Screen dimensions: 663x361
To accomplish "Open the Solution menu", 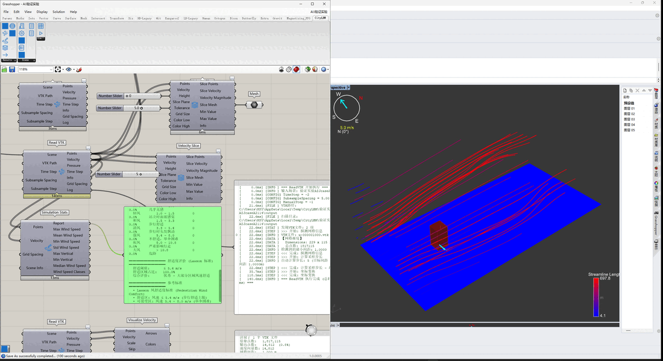I will tap(59, 12).
